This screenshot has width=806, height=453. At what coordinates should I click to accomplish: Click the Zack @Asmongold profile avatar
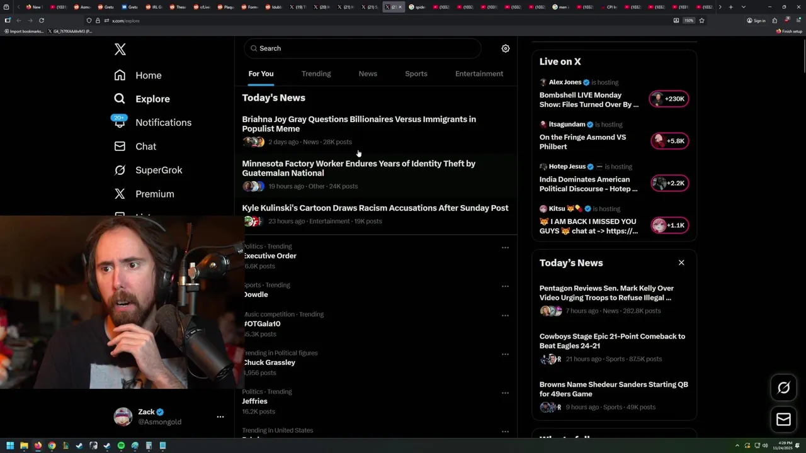tap(123, 417)
